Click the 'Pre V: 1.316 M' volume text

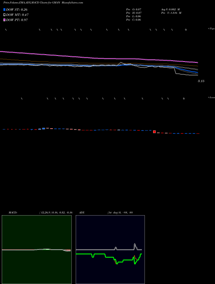171,13
